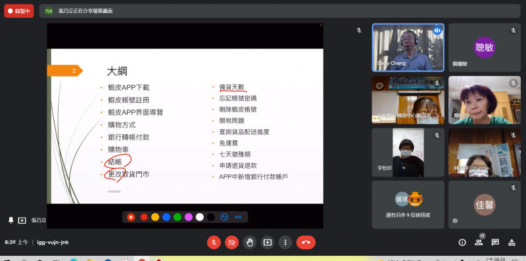Pick the blue annotation color
The image size is (526, 261).
(166, 217)
